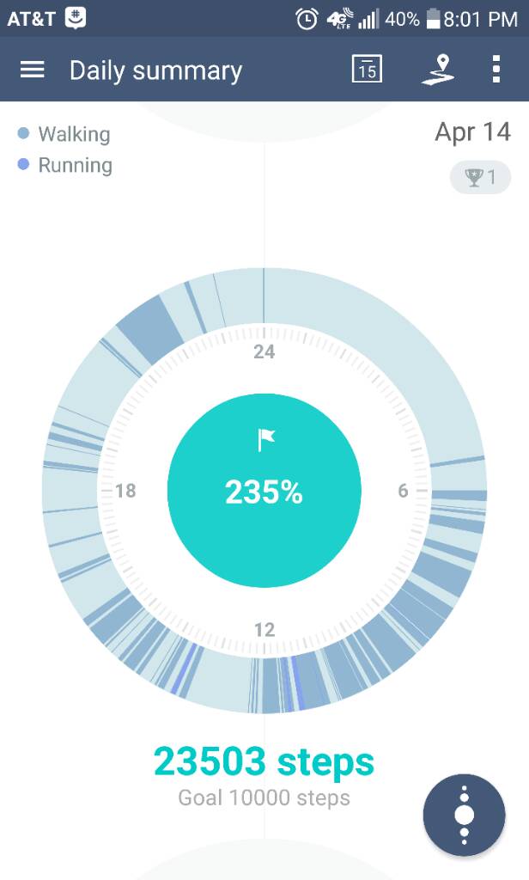Open the three-dot overflow menu
Image resolution: width=529 pixels, height=880 pixels.
(496, 69)
